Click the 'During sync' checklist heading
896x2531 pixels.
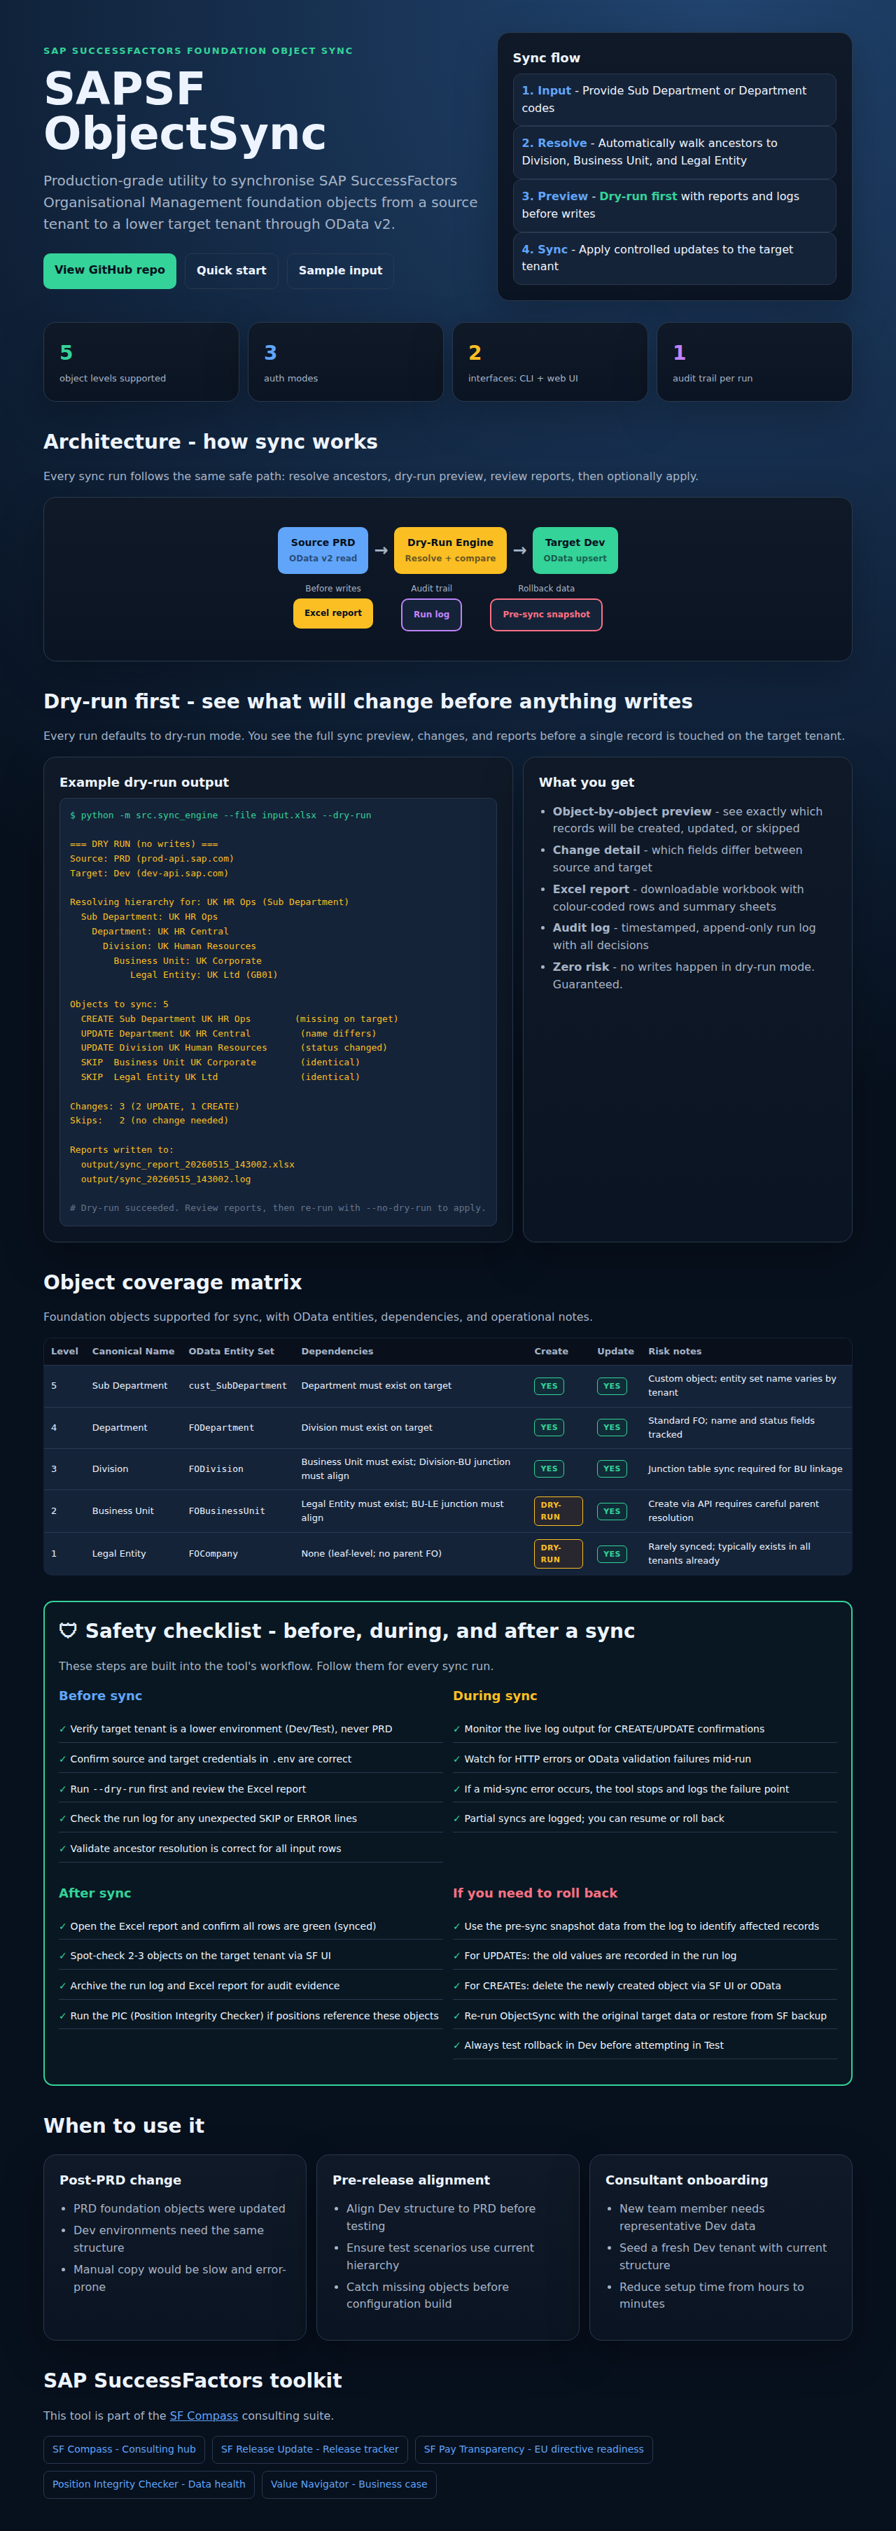pyautogui.click(x=495, y=1696)
